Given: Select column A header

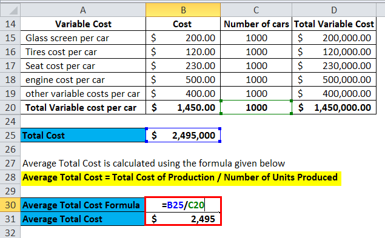Looking at the screenshot, I should [x=83, y=10].
